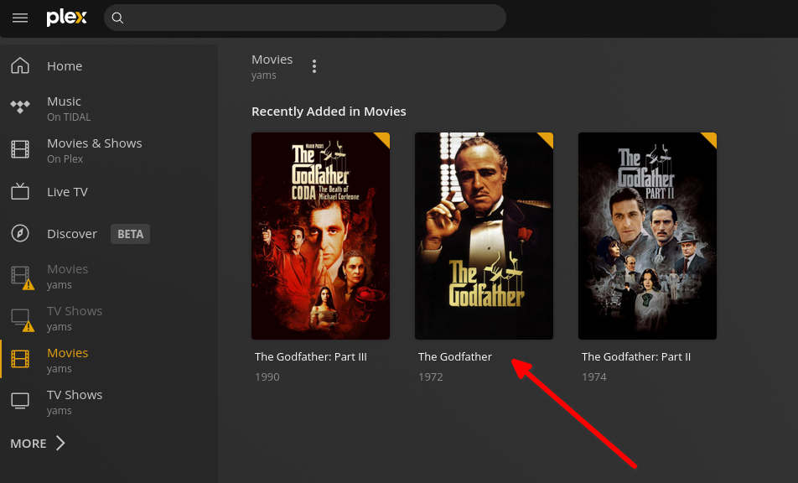Click The Godfather title link
798x483 pixels.
pos(455,356)
